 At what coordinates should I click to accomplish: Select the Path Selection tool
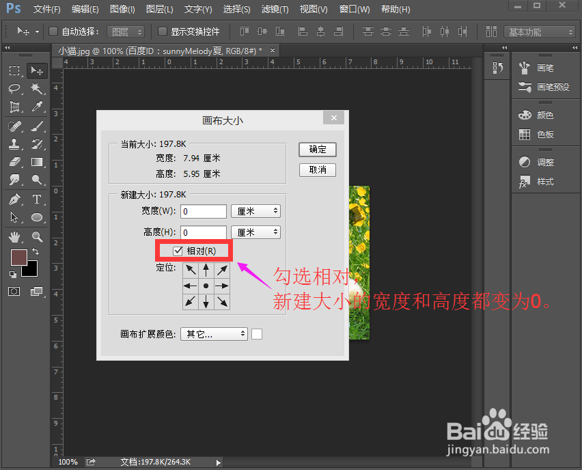point(14,217)
